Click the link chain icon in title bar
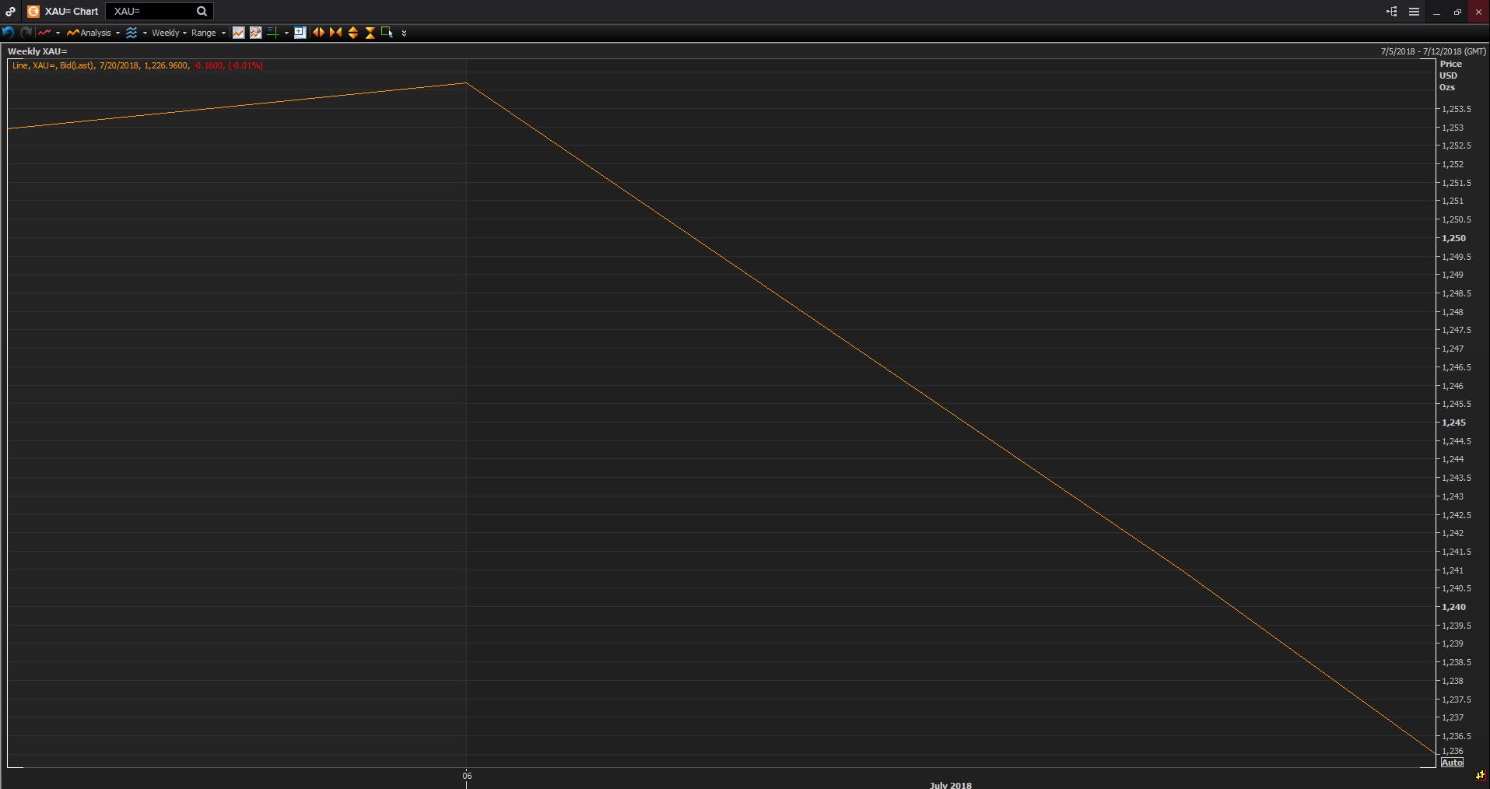This screenshot has width=1490, height=789. (x=10, y=12)
